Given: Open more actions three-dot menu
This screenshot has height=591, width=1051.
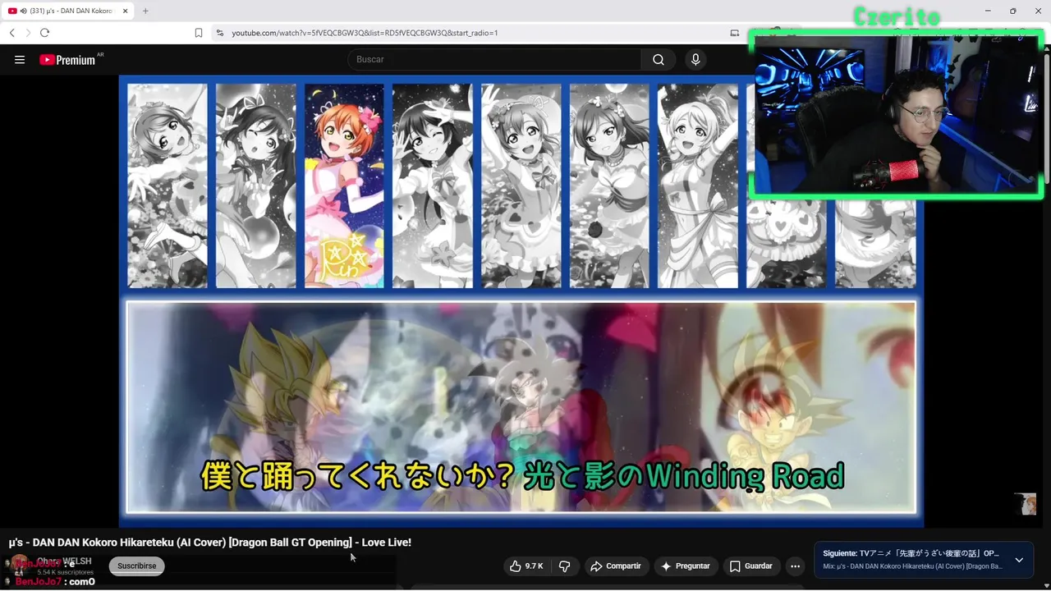Looking at the screenshot, I should [x=795, y=566].
